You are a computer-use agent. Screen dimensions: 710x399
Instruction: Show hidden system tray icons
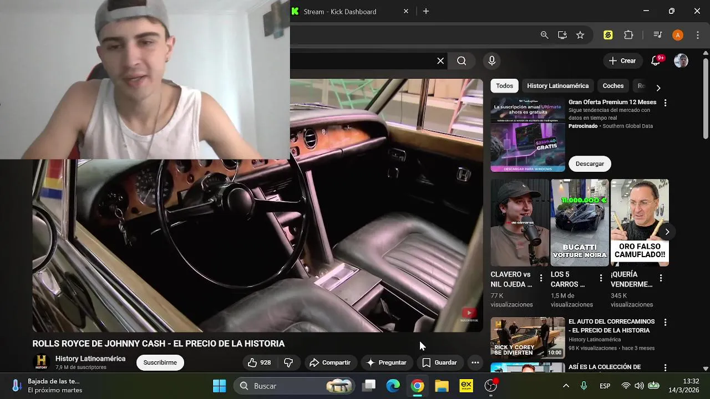tap(566, 386)
